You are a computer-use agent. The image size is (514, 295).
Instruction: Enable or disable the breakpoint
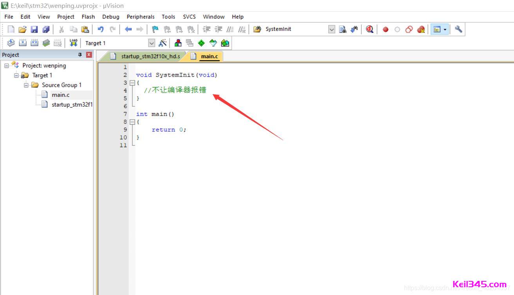pos(397,29)
